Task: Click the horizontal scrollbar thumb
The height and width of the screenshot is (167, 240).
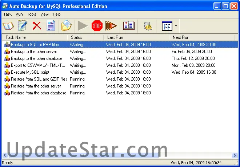Action: (x=83, y=155)
